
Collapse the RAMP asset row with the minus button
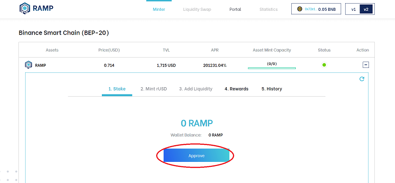coord(366,65)
